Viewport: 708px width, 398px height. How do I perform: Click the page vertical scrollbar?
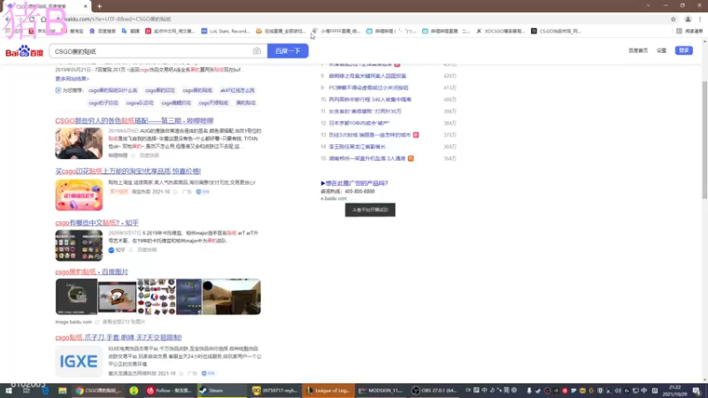(x=704, y=140)
